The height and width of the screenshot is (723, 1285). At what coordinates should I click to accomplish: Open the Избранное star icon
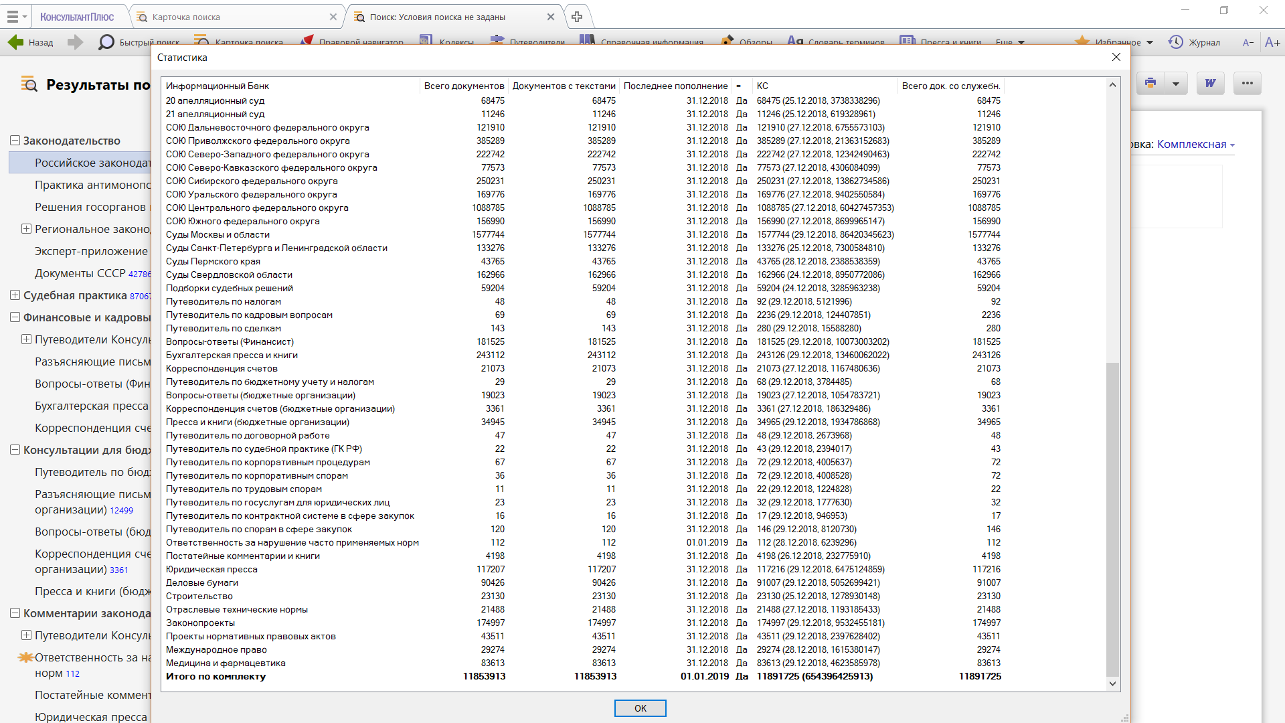point(1082,42)
